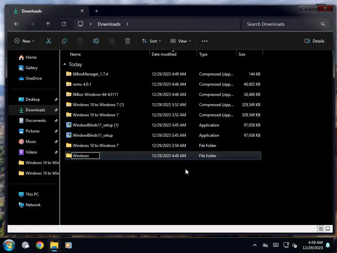Open the Windows Start orb
337x253 pixels.
click(x=9, y=245)
